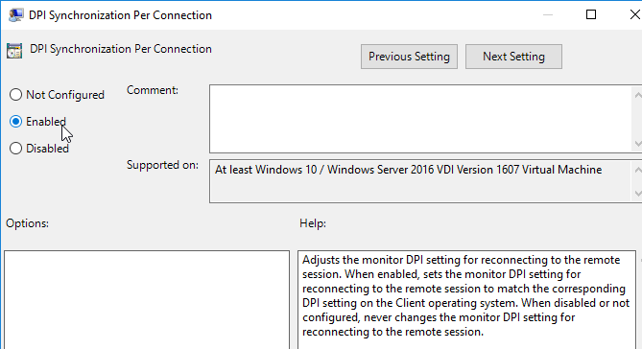Click the Comment box scroll down arrow
This screenshot has height=349, width=642.
[x=637, y=144]
